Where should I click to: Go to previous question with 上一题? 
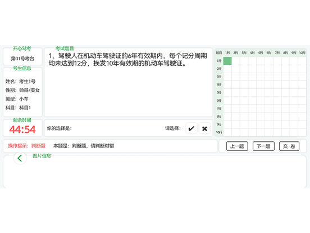[237, 146]
